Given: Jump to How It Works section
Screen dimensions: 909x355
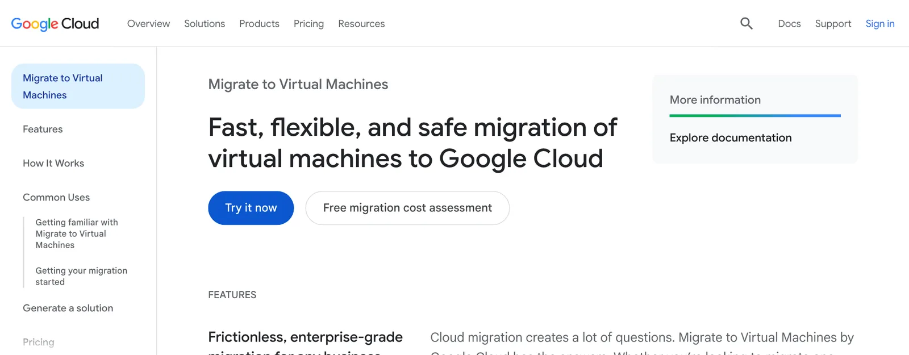Looking at the screenshot, I should coord(53,163).
